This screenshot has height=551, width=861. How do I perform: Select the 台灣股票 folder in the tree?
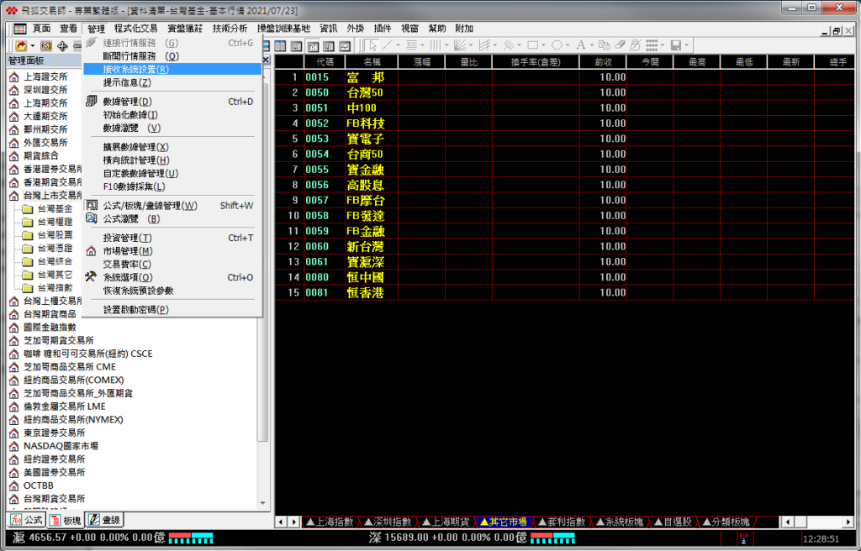[x=55, y=235]
